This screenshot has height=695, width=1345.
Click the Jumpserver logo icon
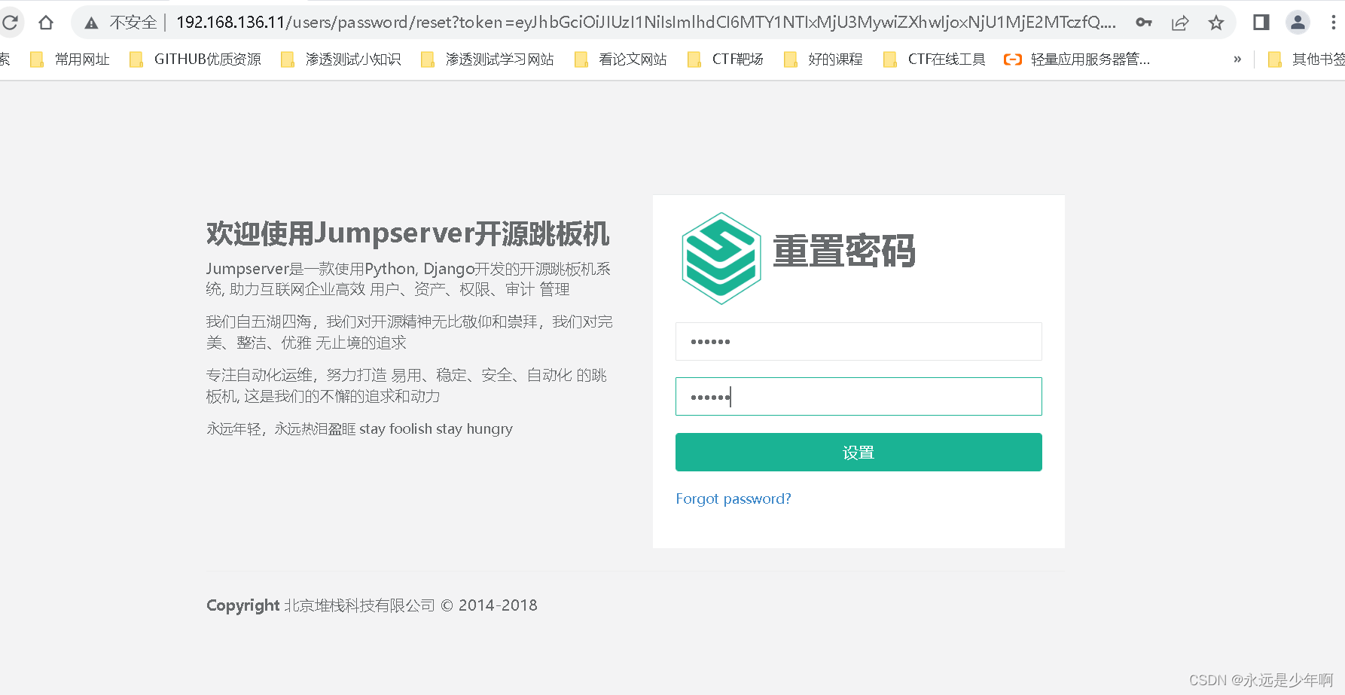(721, 258)
